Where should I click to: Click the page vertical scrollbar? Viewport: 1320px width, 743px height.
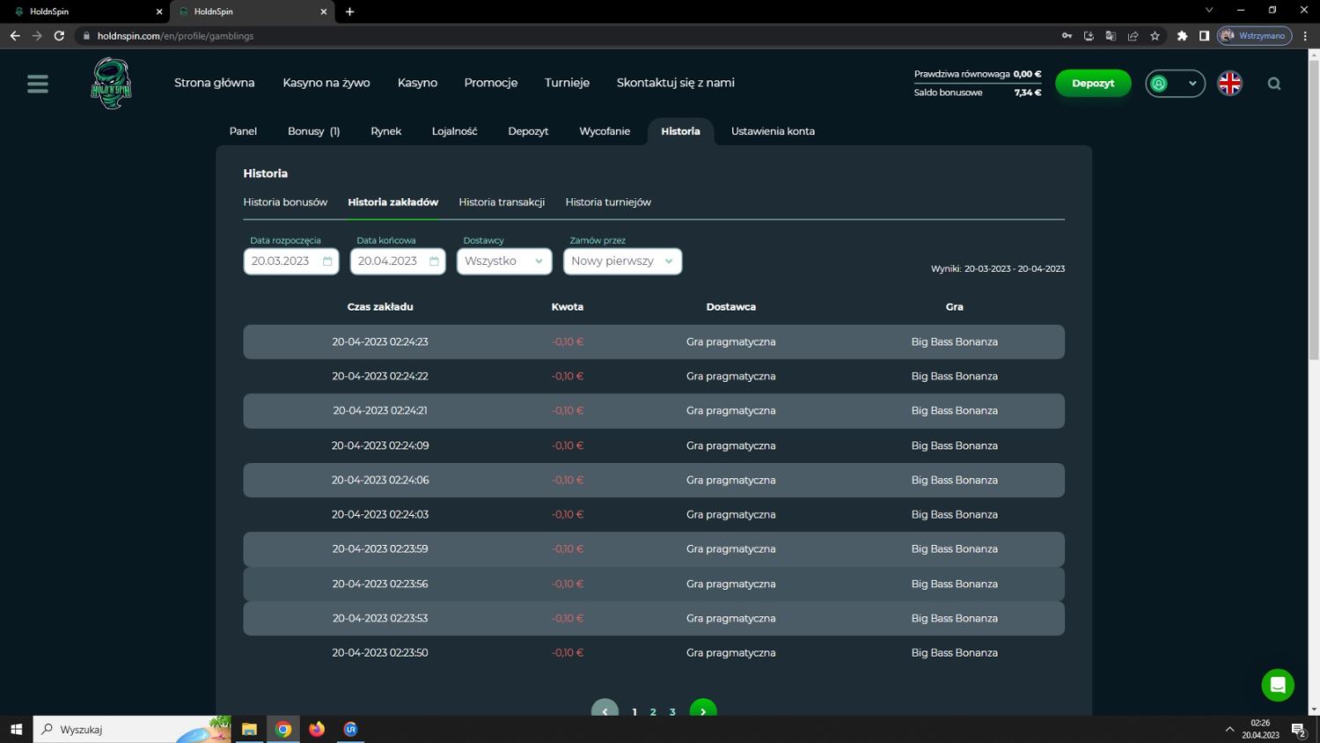click(1314, 211)
